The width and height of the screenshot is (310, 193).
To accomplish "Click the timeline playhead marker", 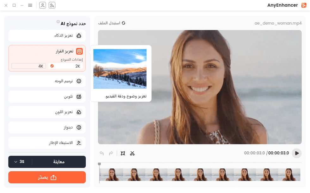I will 99,164.
